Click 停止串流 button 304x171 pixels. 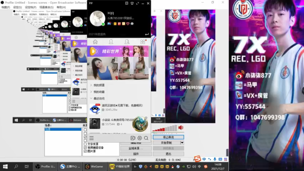point(168,137)
